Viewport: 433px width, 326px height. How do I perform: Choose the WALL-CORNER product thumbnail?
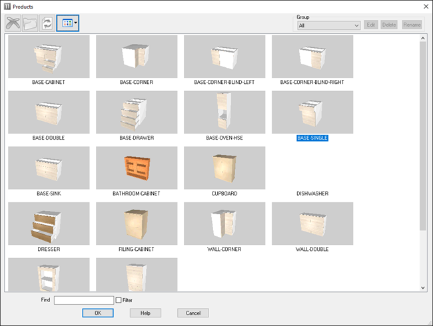coord(224,224)
